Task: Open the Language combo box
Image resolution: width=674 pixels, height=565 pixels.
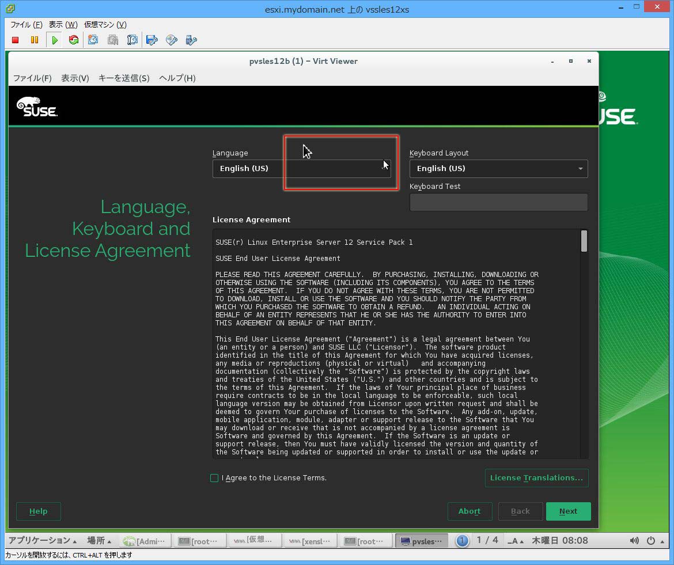Action: 301,168
